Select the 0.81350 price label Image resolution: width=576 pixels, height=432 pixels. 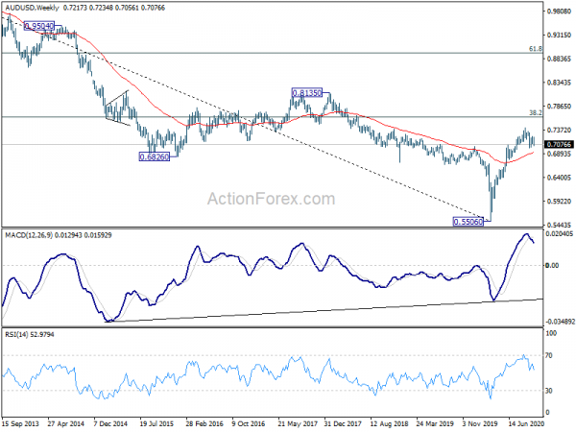click(307, 93)
